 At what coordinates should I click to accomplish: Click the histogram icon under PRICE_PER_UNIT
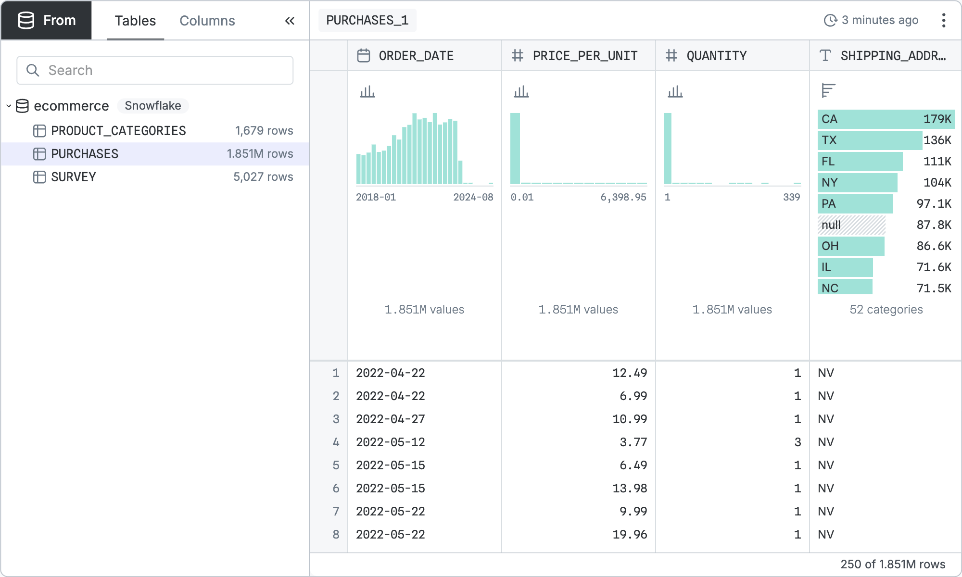(521, 91)
